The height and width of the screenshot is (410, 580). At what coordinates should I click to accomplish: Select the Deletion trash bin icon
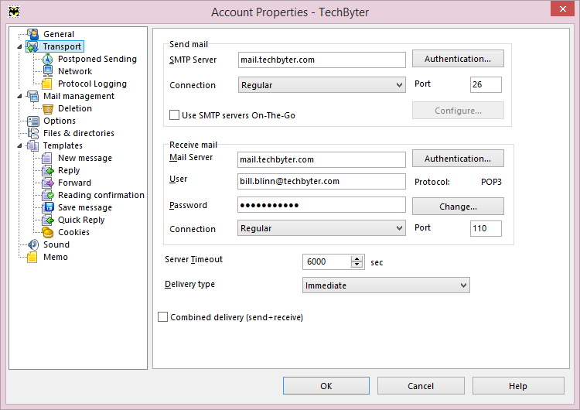tap(48, 108)
